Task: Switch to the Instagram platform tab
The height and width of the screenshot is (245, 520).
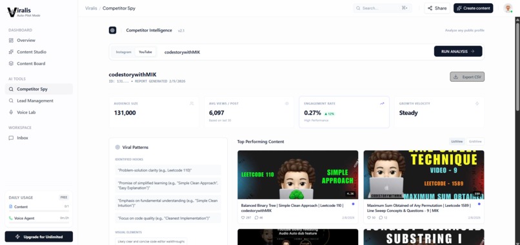Action: (123, 52)
